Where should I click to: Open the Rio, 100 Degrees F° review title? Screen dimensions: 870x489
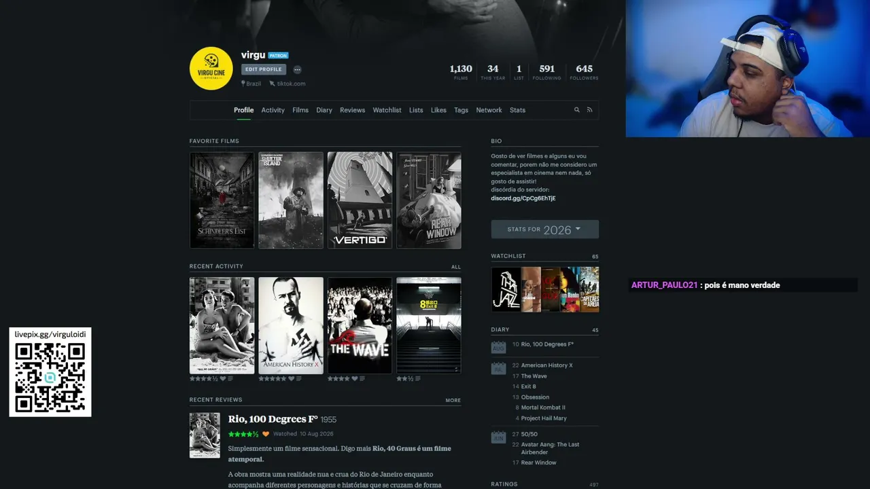(x=273, y=419)
